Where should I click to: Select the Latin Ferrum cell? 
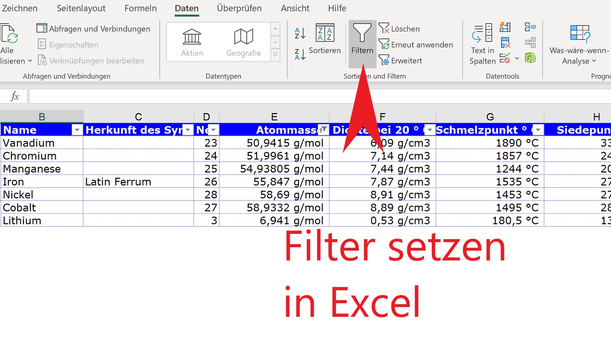click(138, 182)
